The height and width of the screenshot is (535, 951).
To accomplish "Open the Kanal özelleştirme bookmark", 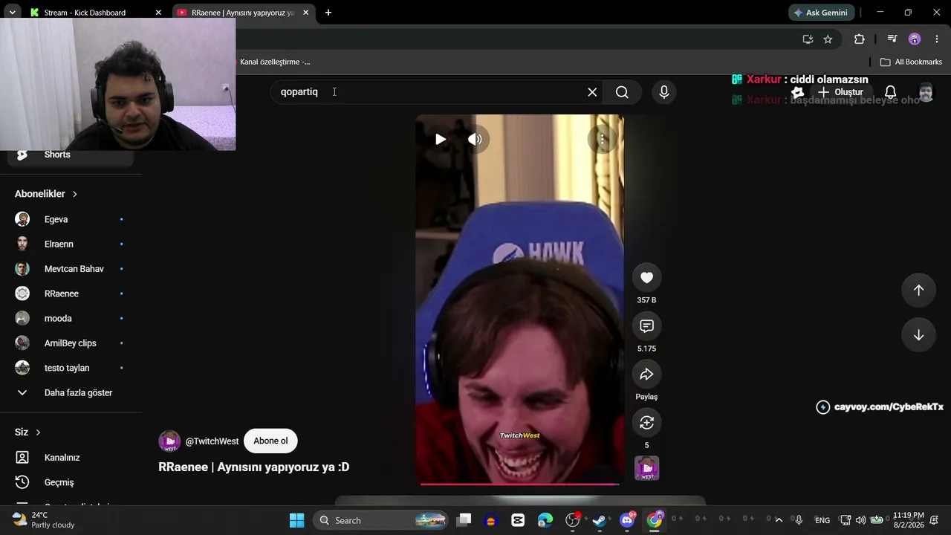I will pyautogui.click(x=273, y=62).
